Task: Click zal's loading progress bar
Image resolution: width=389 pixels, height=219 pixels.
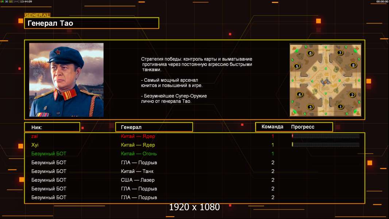Action: click(326, 136)
